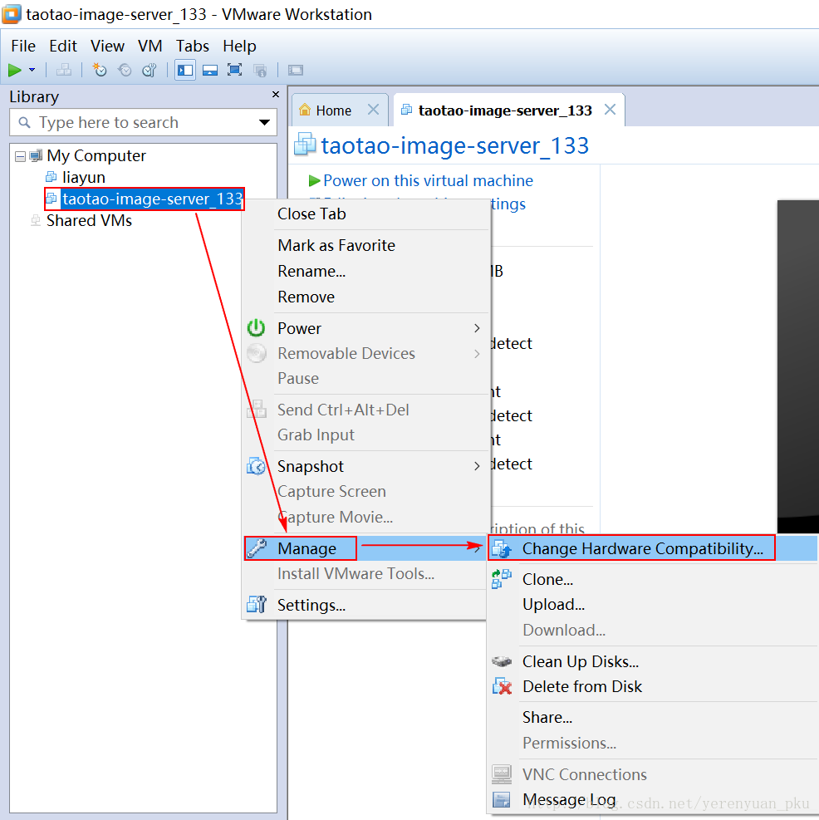Select Shared VMs in the library
Screen dimensions: 819x820
89,221
